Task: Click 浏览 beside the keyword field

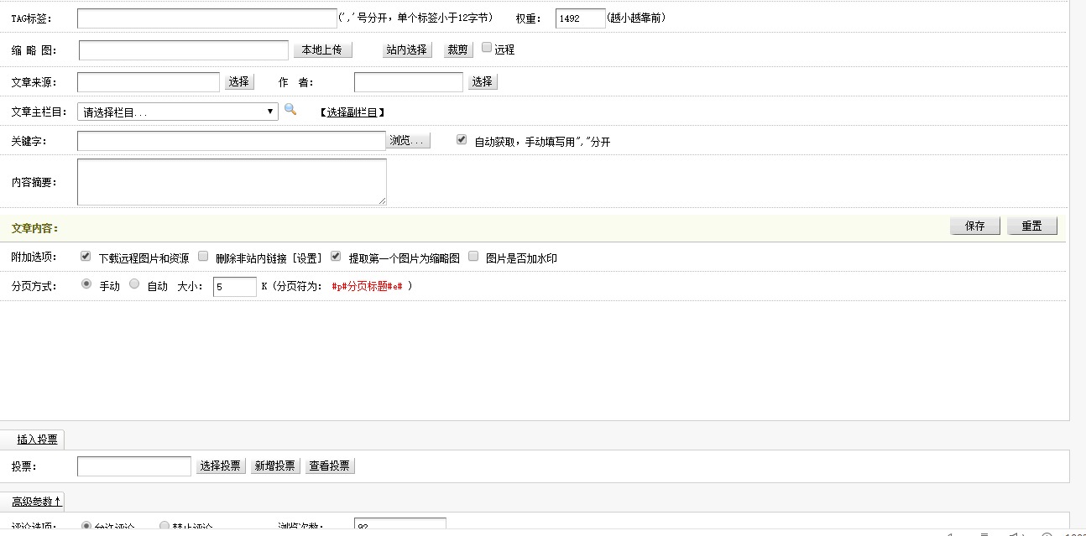Action: point(410,139)
